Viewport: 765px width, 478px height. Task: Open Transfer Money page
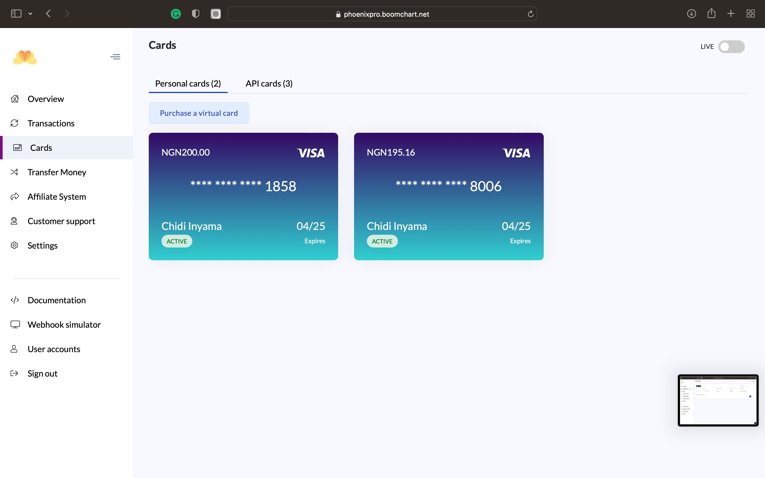(57, 172)
